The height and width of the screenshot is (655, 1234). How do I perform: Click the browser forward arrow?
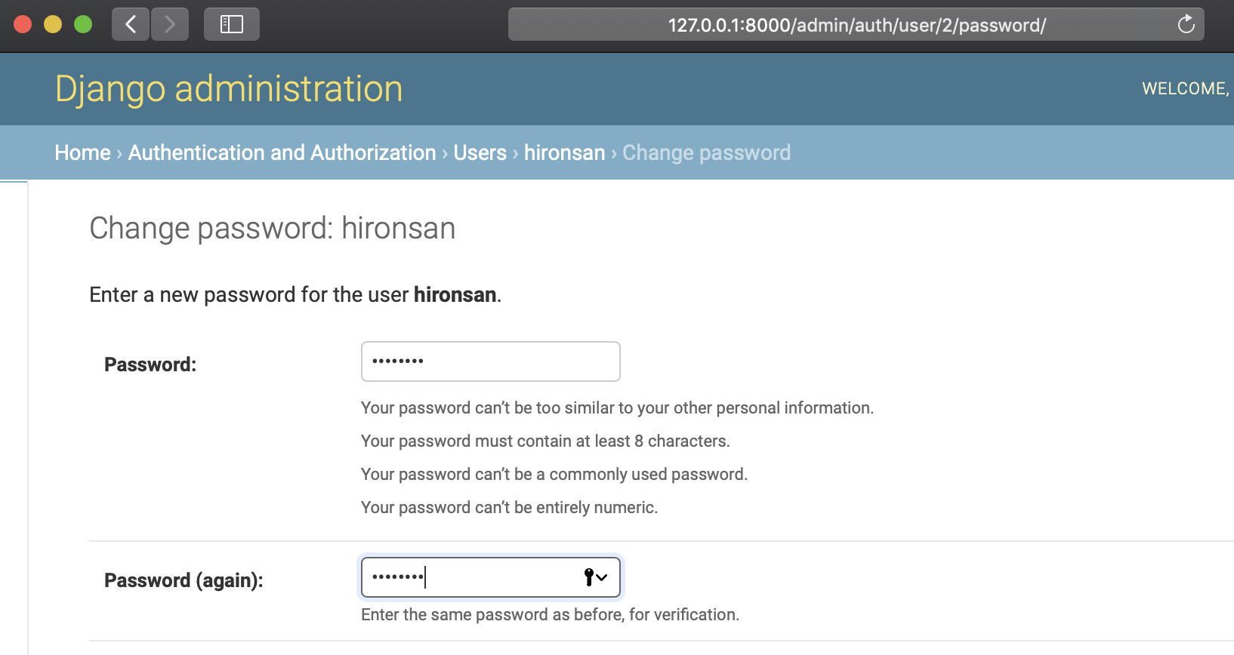point(170,25)
